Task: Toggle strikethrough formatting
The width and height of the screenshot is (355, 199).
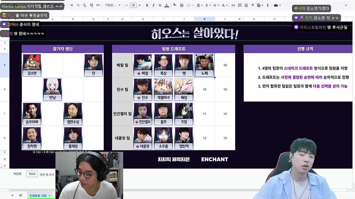Action: (160, 5)
